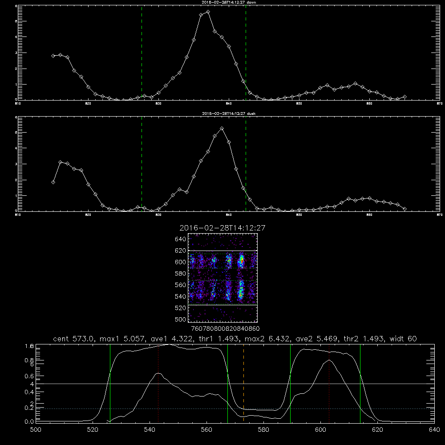The height and width of the screenshot is (445, 445).
Task: Click bottom plot left axis label 0.0
Action: click(x=29, y=422)
